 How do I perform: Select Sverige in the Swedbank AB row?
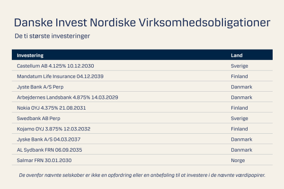click(240, 118)
